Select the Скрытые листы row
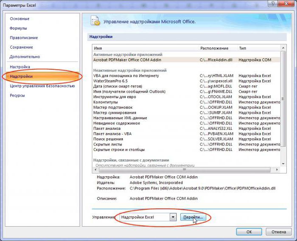The image size is (297, 241). tap(186, 144)
